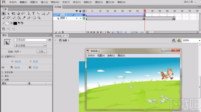Step forward one frame button
The height and width of the screenshot is (112, 201).
[98, 32]
